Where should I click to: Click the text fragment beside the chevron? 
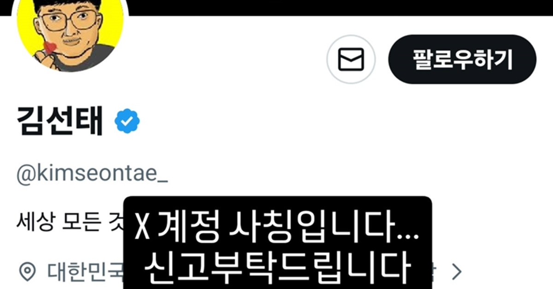435,272
